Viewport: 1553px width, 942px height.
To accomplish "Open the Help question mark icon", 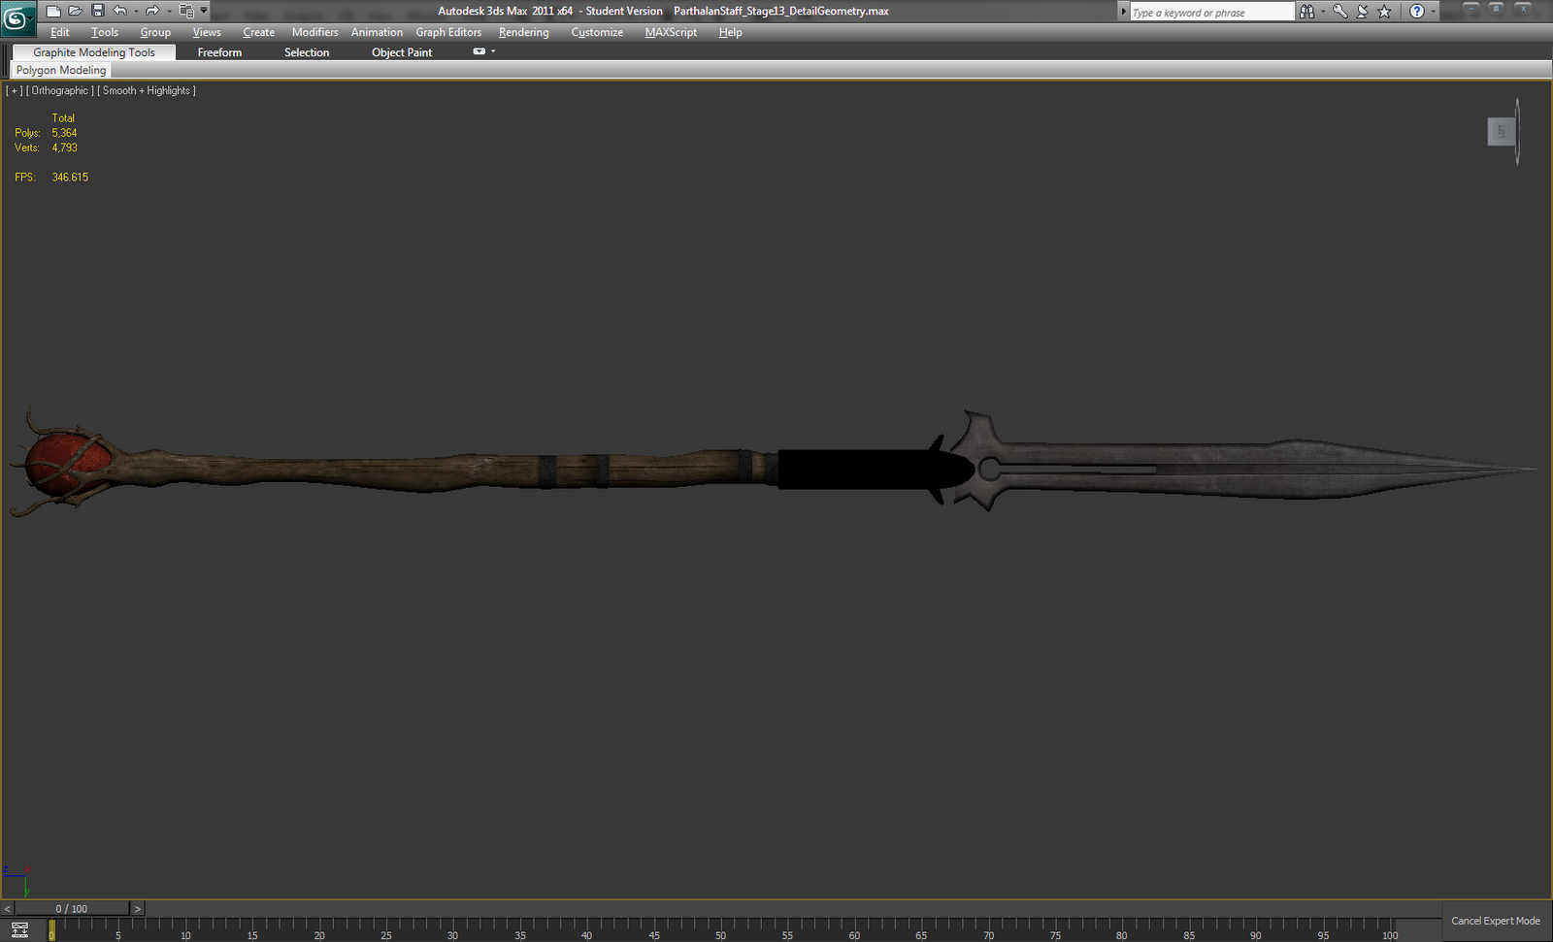I will [1417, 11].
